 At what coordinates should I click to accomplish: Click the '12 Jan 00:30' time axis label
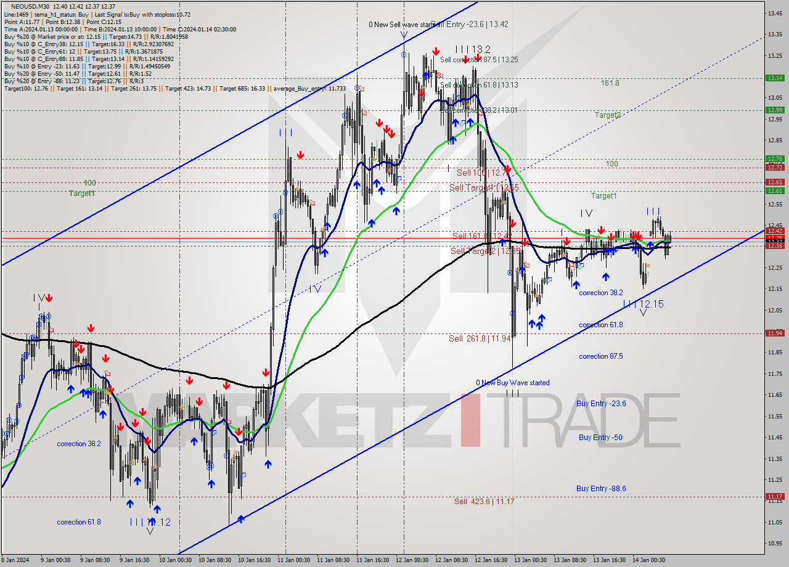click(412, 560)
